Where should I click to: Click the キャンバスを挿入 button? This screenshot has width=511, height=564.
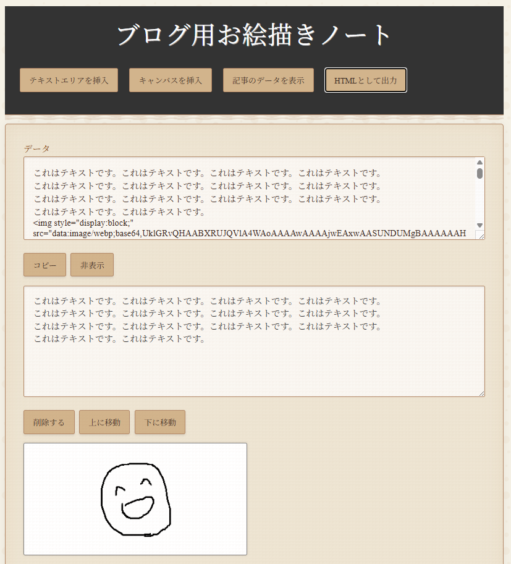tap(171, 80)
